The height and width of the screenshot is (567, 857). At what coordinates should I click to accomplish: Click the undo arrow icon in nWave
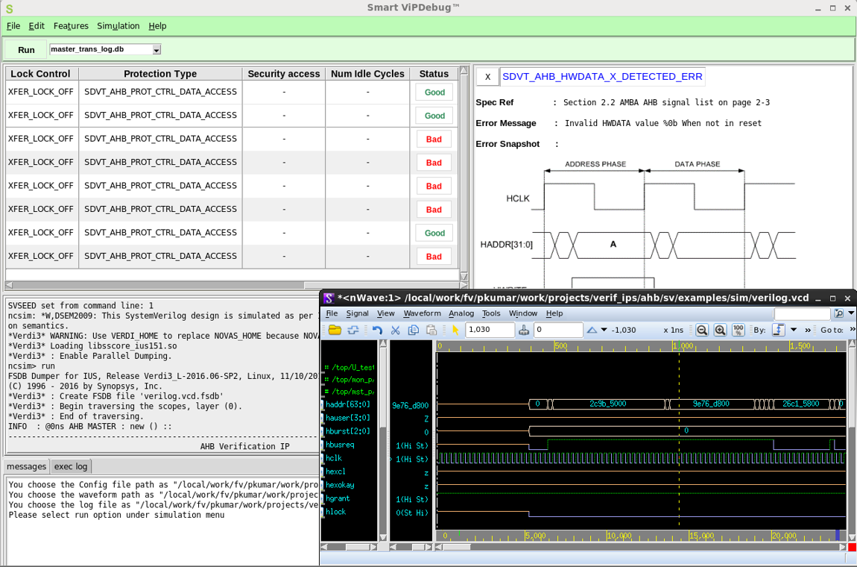[377, 330]
